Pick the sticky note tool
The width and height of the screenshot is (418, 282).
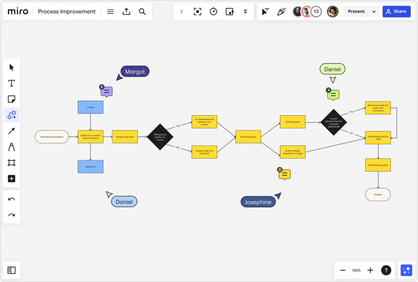[x=11, y=99]
